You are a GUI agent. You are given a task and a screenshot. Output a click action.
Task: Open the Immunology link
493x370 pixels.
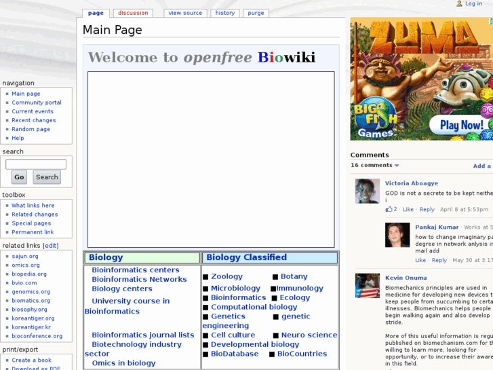point(300,288)
